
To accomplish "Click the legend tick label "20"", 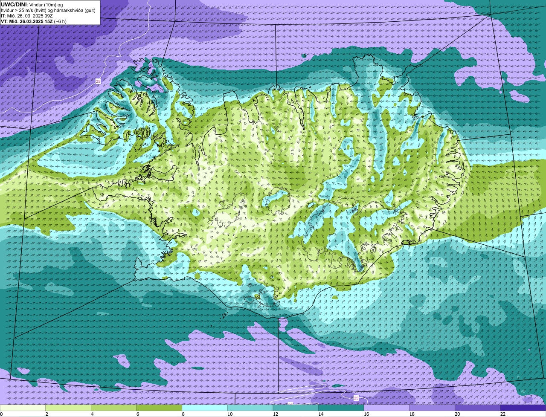I will (x=457, y=414).
